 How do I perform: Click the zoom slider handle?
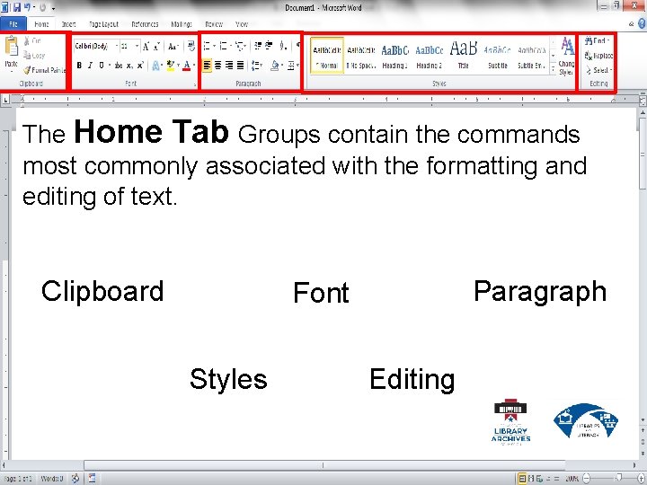618,478
